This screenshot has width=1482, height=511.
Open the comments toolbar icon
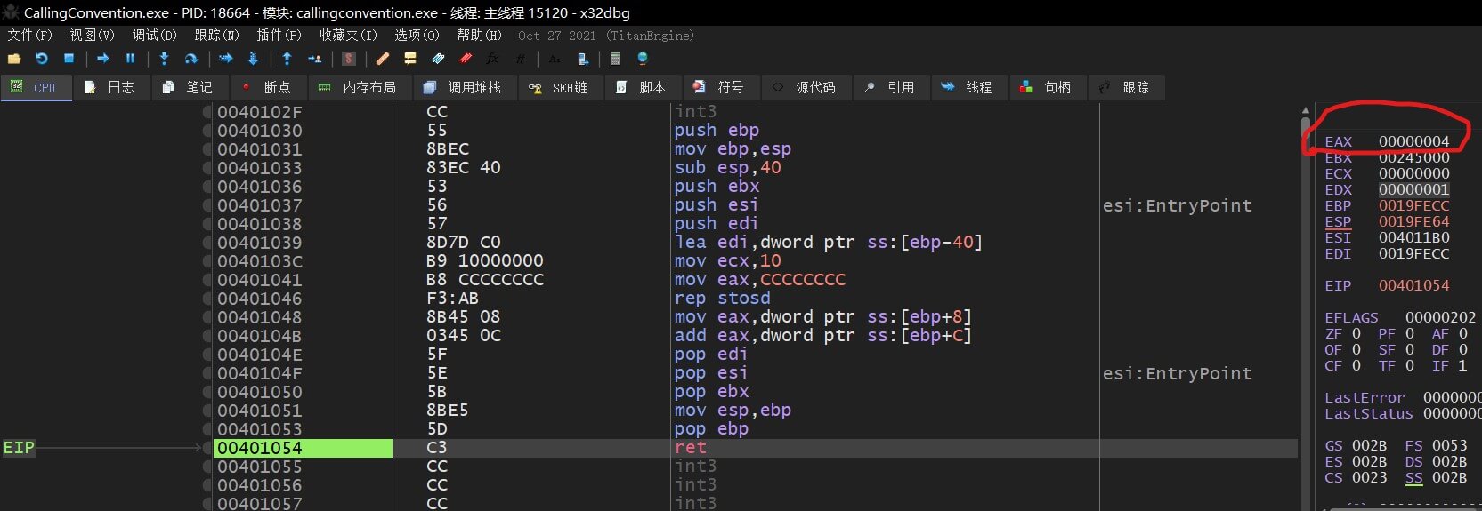tap(410, 59)
